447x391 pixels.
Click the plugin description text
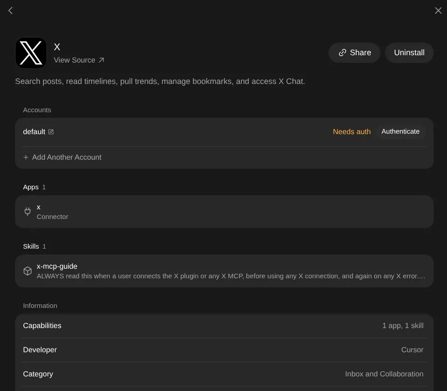(160, 82)
